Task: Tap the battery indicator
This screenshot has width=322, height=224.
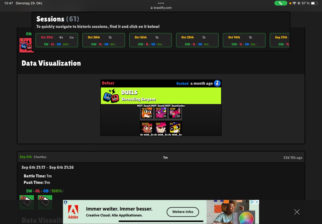Action: click(314, 3)
